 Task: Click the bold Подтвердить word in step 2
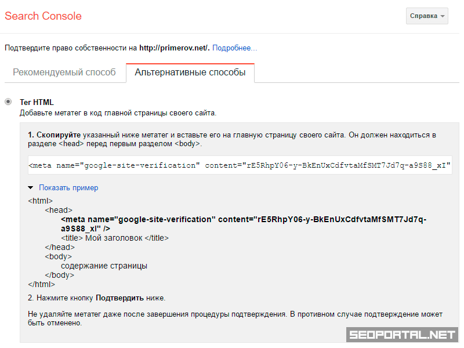coord(119,298)
